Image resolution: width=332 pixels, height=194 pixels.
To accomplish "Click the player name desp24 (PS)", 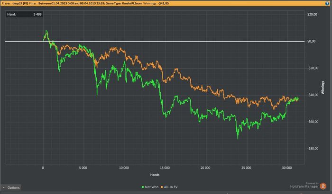I will pos(20,3).
